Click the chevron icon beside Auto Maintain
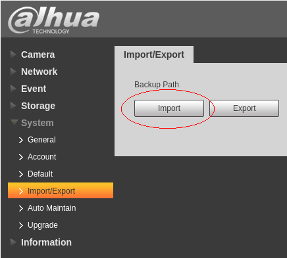The image size is (287, 258). pos(21,208)
